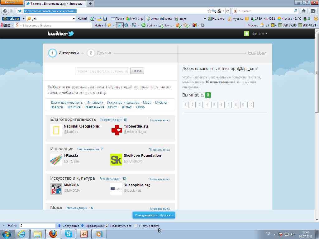Viewport: 319px width, 239px height.
Task: Click the highlighter icon in Mail.ru toolbar
Action: 99,19
